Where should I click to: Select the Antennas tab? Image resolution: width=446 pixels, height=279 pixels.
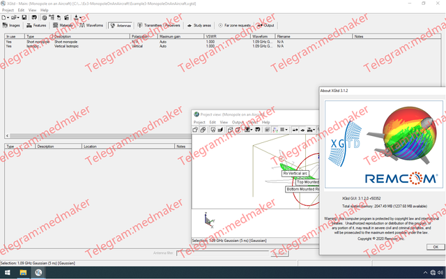(x=121, y=25)
